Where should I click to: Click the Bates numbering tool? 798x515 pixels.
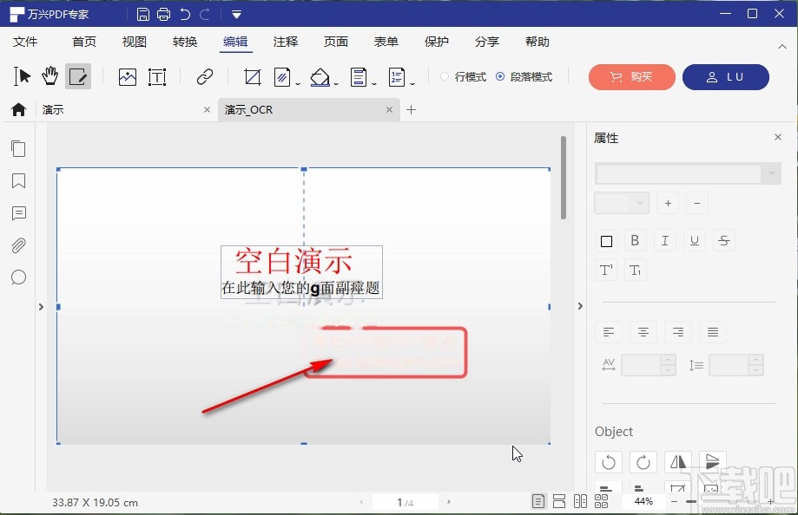[397, 77]
